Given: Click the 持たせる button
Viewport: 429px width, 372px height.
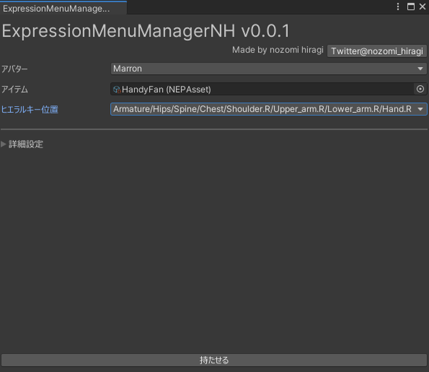Looking at the screenshot, I should (214, 360).
